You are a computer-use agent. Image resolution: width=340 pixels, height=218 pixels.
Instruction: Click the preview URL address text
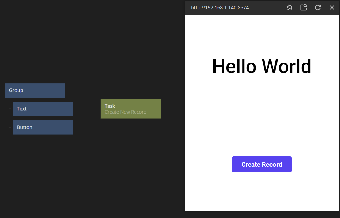point(220,8)
